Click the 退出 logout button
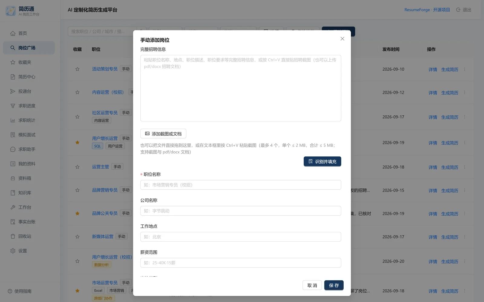The image size is (484, 302). (x=463, y=10)
